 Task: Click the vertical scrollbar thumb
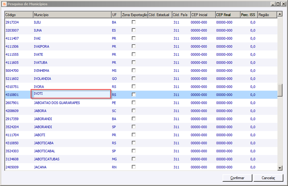(x=280, y=90)
